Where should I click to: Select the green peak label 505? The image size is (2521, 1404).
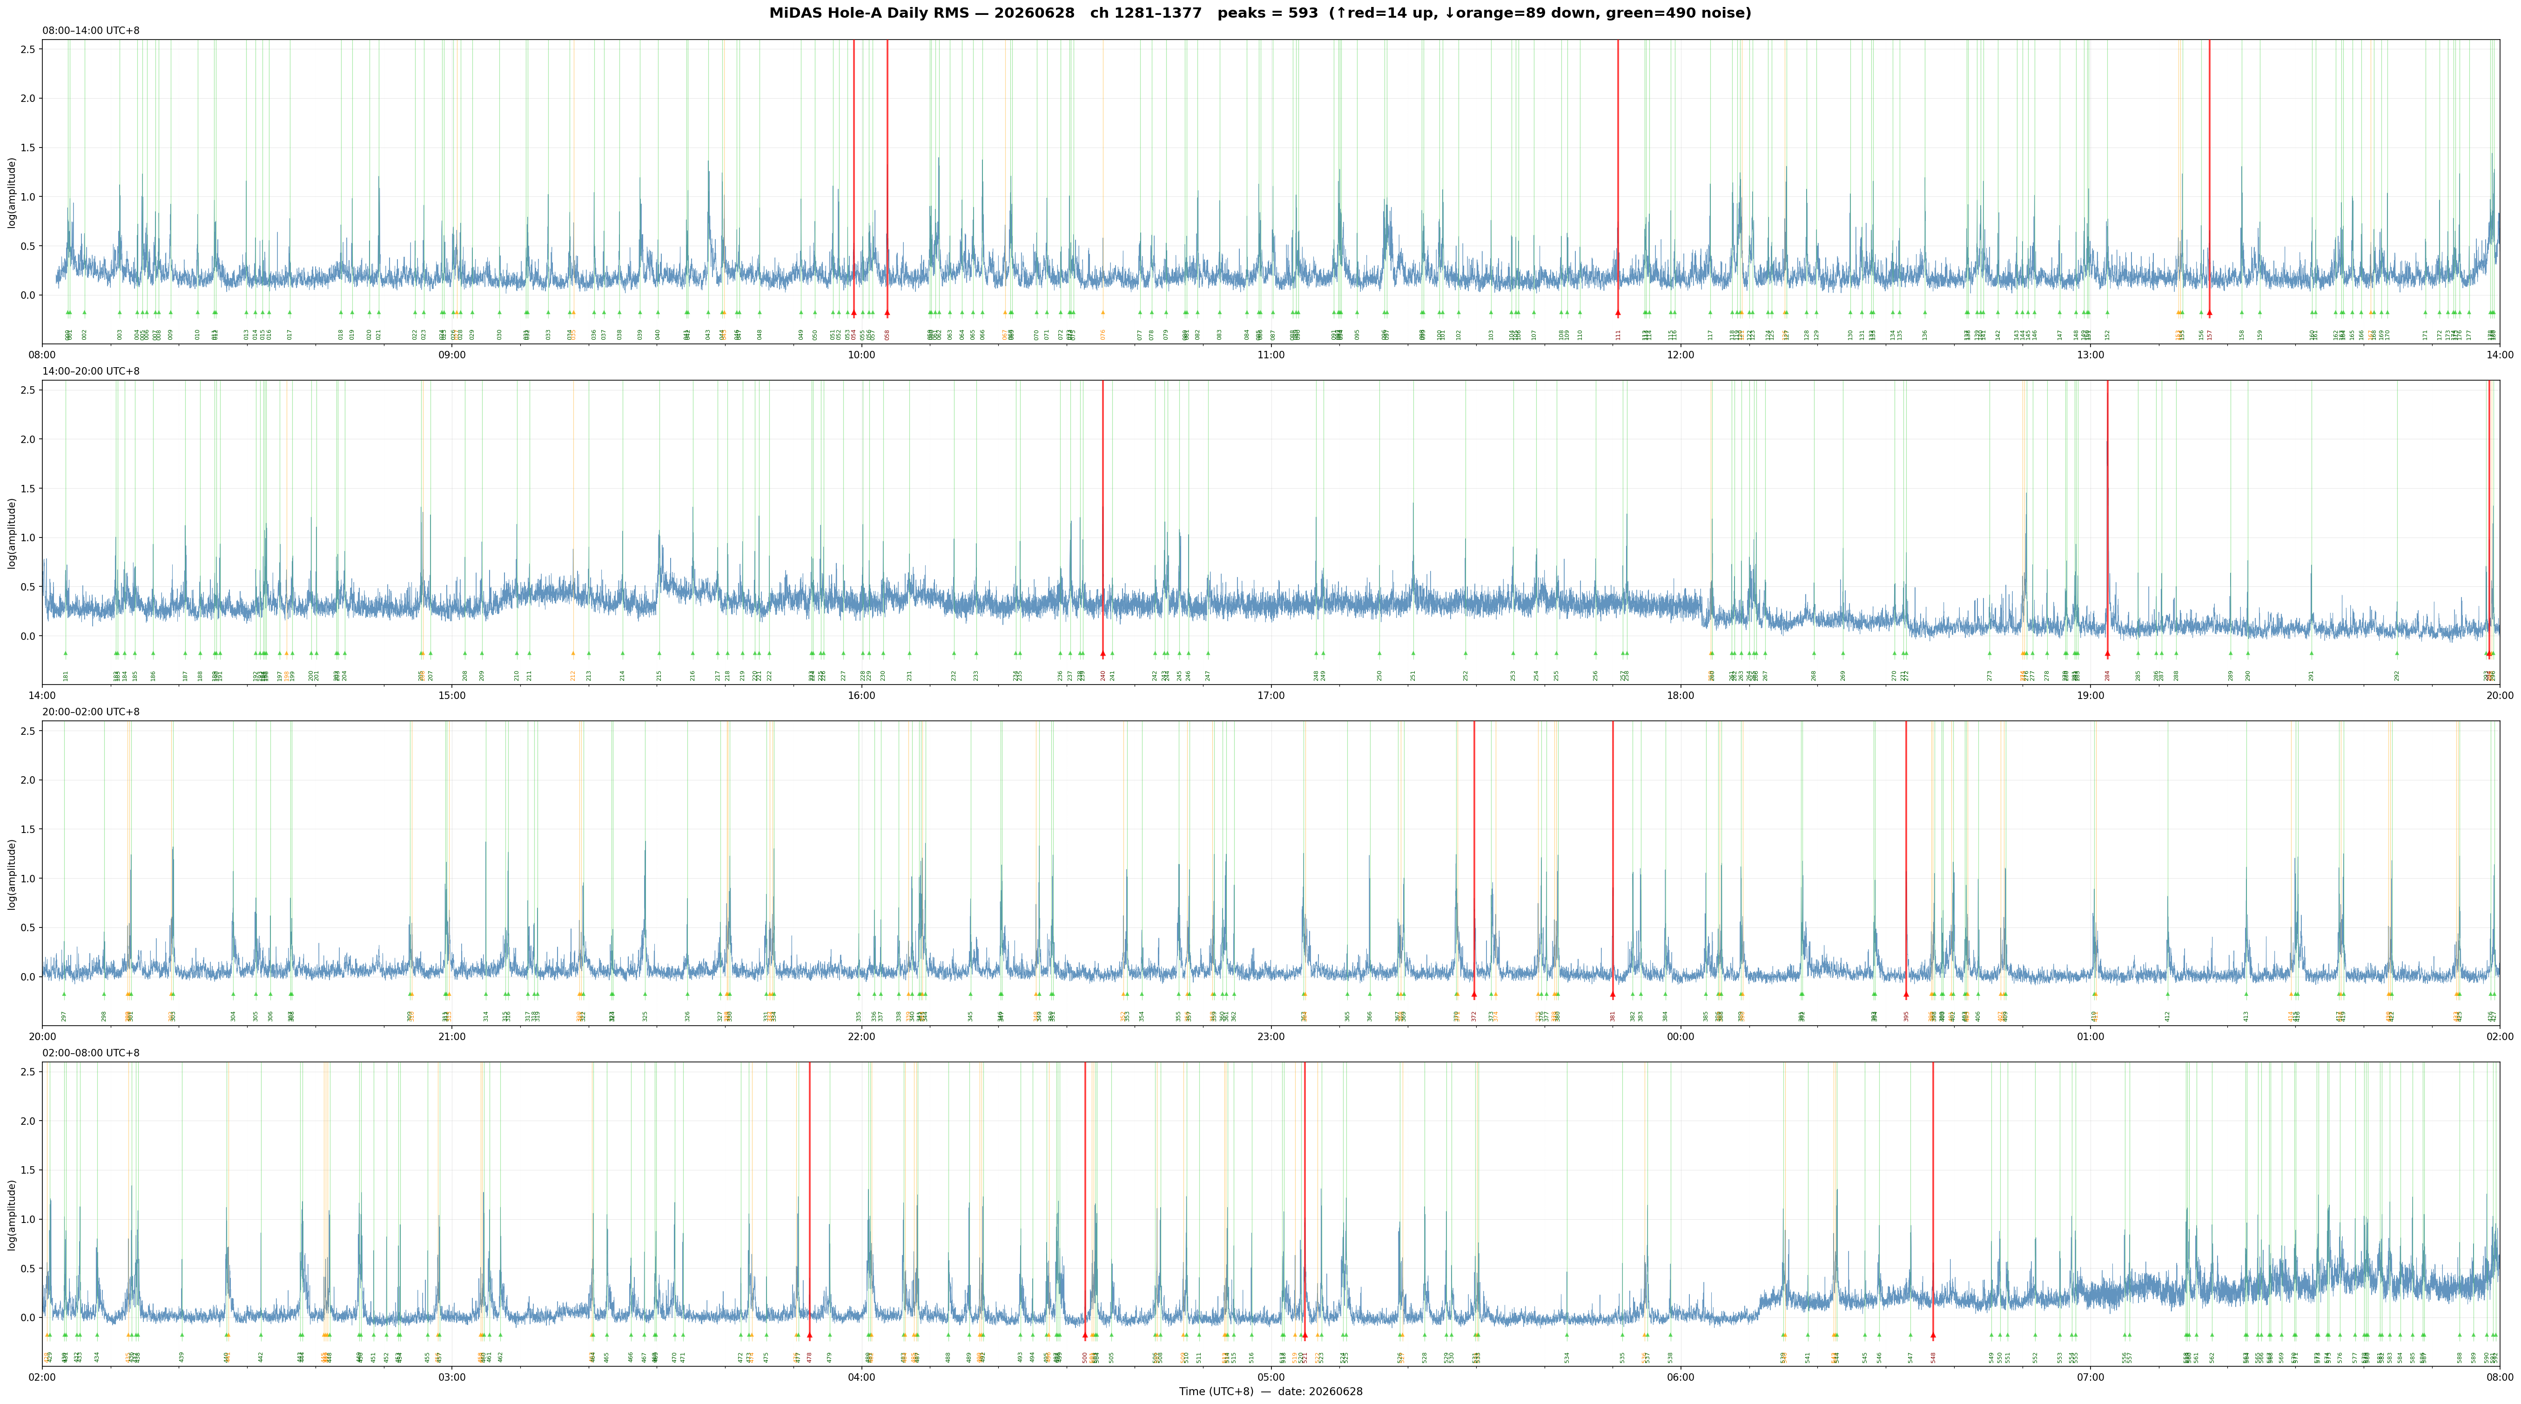tap(1112, 1357)
